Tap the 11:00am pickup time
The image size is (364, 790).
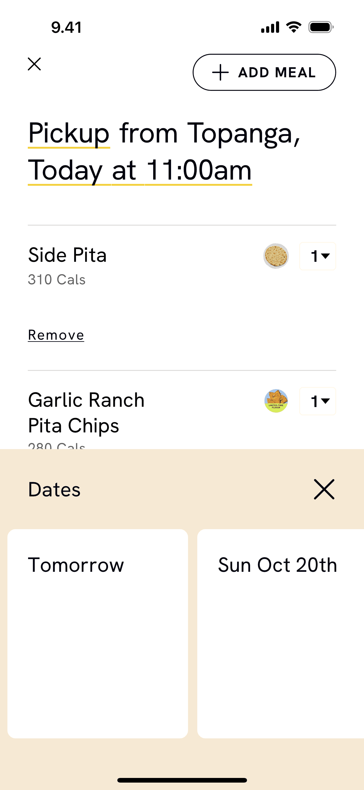(199, 171)
